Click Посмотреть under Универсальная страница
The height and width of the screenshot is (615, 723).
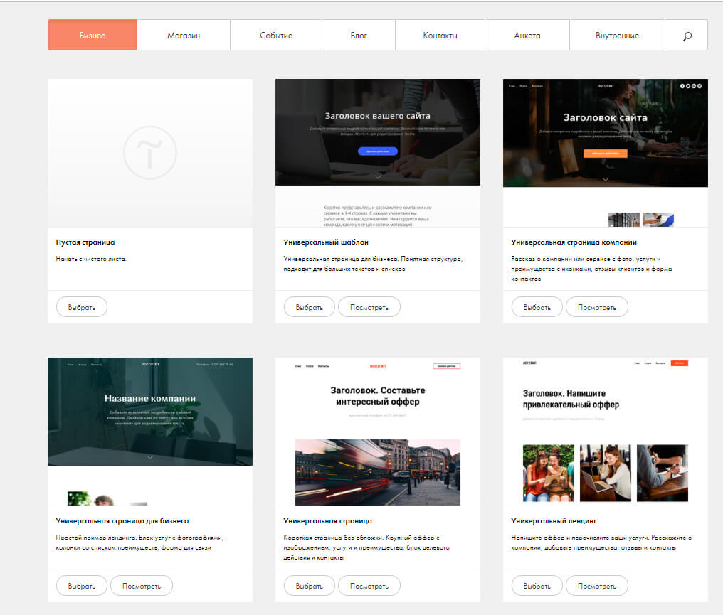(369, 586)
